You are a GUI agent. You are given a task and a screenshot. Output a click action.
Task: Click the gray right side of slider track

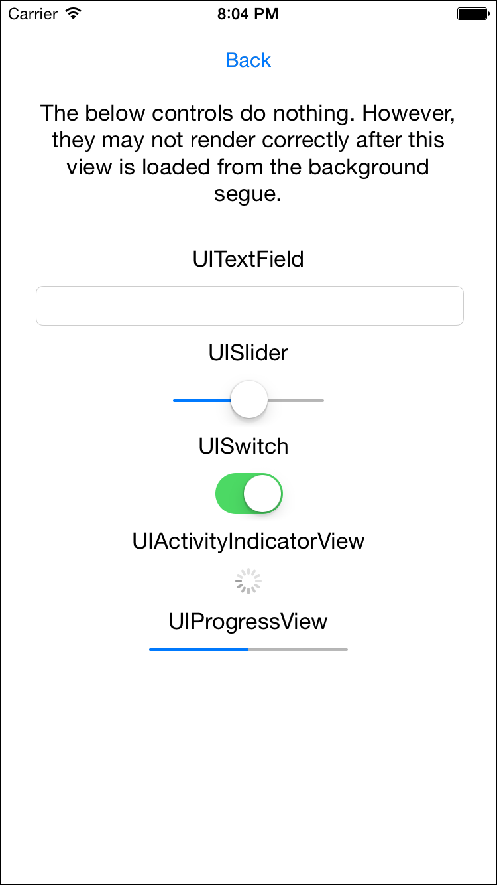click(x=297, y=401)
